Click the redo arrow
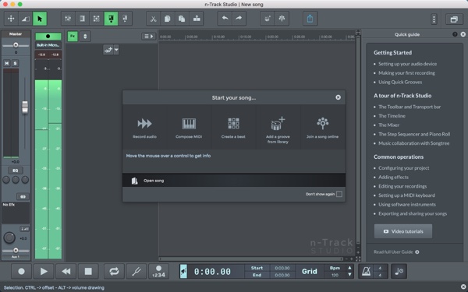Viewport: 468px width, 292px height. tap(239, 19)
